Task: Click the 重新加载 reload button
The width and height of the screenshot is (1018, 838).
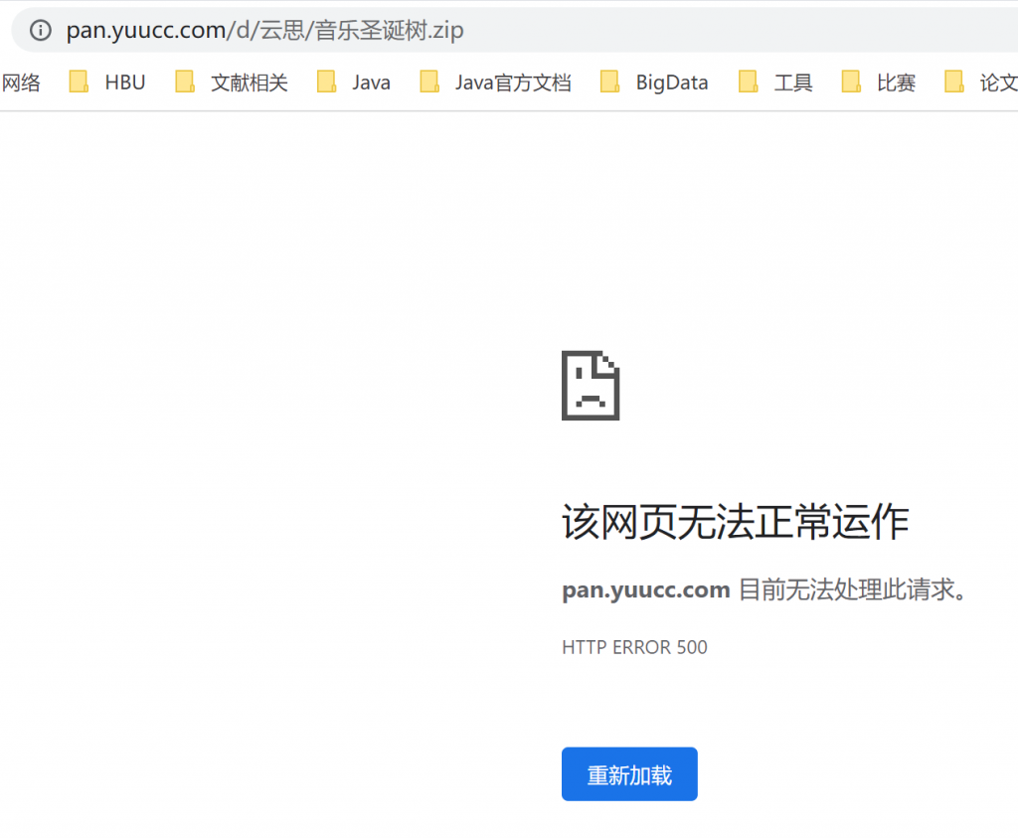Action: click(x=629, y=773)
